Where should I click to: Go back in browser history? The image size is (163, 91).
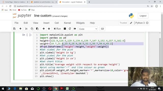coord(3,6)
